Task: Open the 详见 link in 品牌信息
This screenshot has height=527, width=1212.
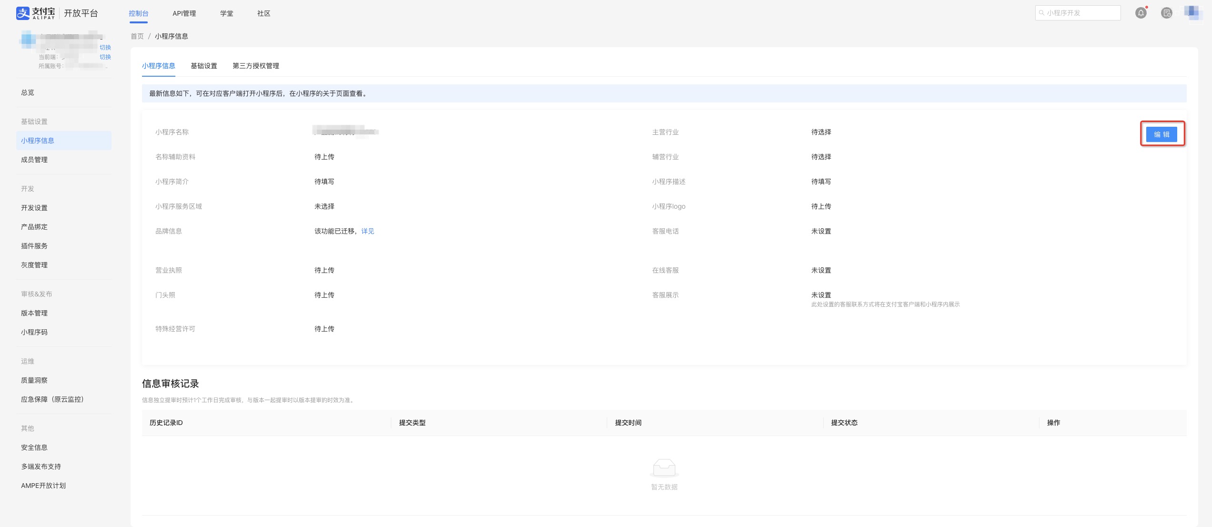Action: (x=367, y=231)
